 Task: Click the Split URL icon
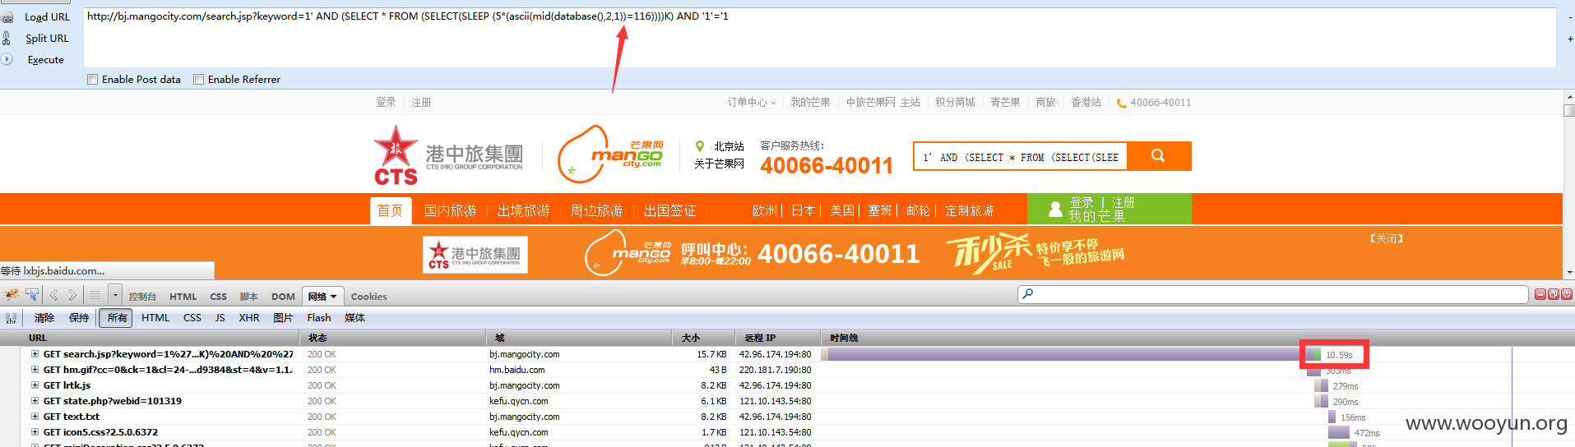7,38
